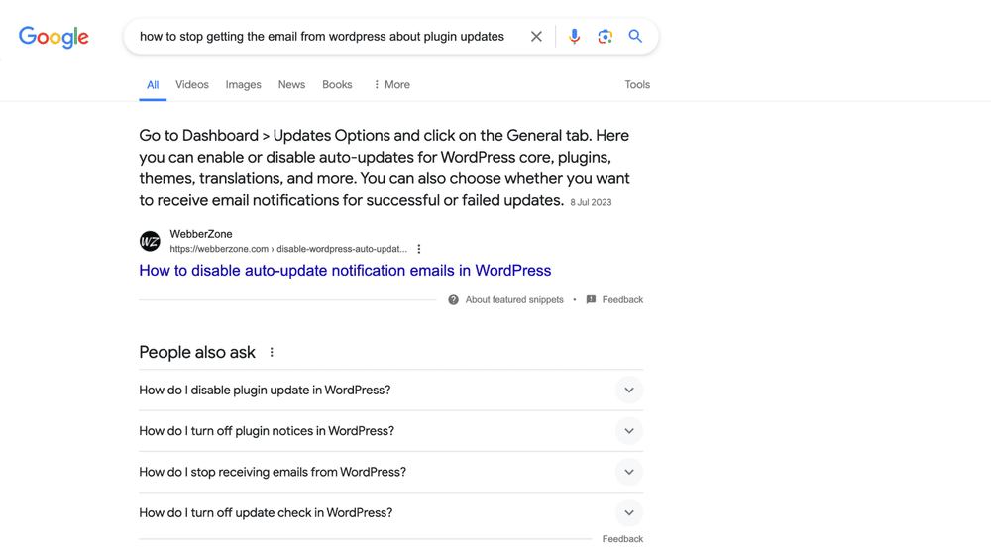
Task: Click the webberzone.com URL breadcrumb
Action: click(288, 249)
